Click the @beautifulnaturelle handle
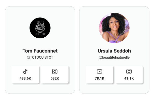Screen dimensions: 152x98 (x=114, y=57)
